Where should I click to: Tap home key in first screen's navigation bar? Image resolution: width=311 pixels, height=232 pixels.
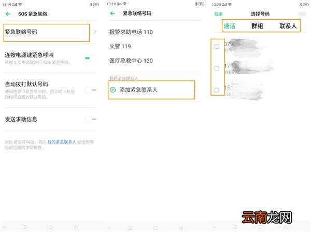pos(51,227)
